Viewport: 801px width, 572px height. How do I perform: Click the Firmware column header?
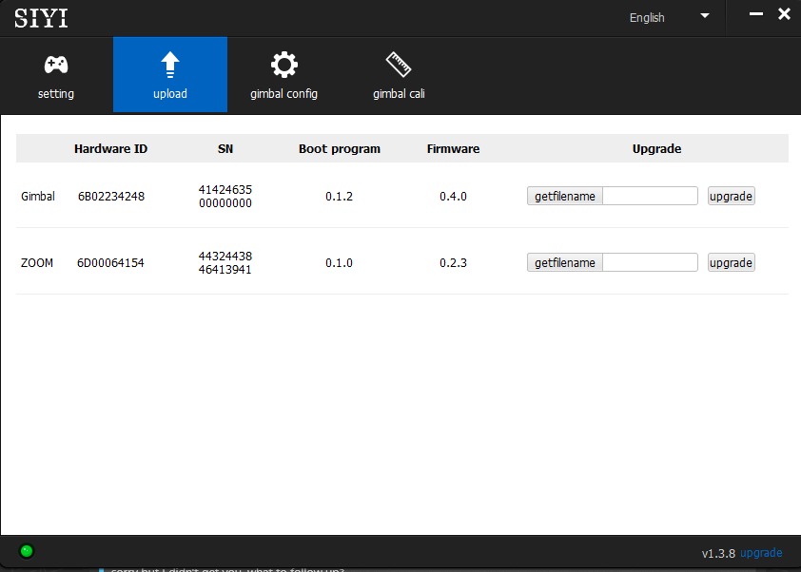point(453,148)
